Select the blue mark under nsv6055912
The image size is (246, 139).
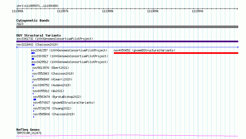(33, 94)
